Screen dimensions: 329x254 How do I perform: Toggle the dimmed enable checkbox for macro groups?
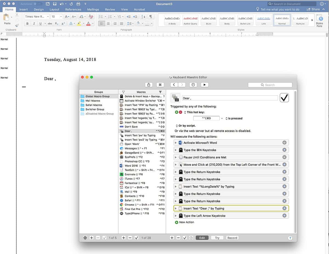point(104,238)
